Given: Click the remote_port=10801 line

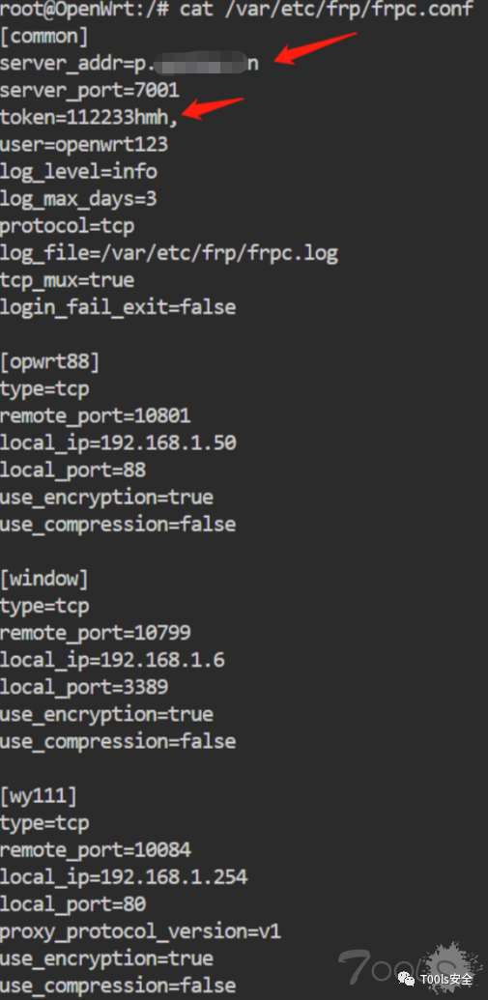Looking at the screenshot, I should tap(95, 415).
